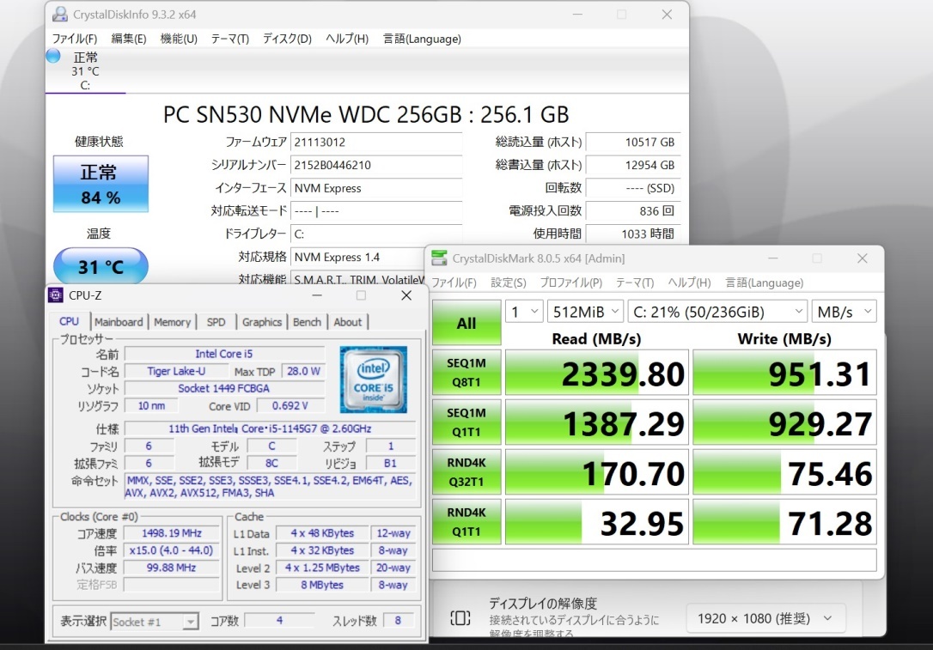Viewport: 933px width, 650px height.
Task: Open the Socket #1 selection dropdown in CPU-Z
Action: [154, 622]
